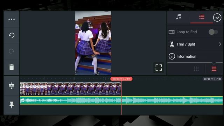Select the Breeze - Delicate Steve audio track
Image resolution: width=224 pixels, height=126 pixels.
pos(121,100)
